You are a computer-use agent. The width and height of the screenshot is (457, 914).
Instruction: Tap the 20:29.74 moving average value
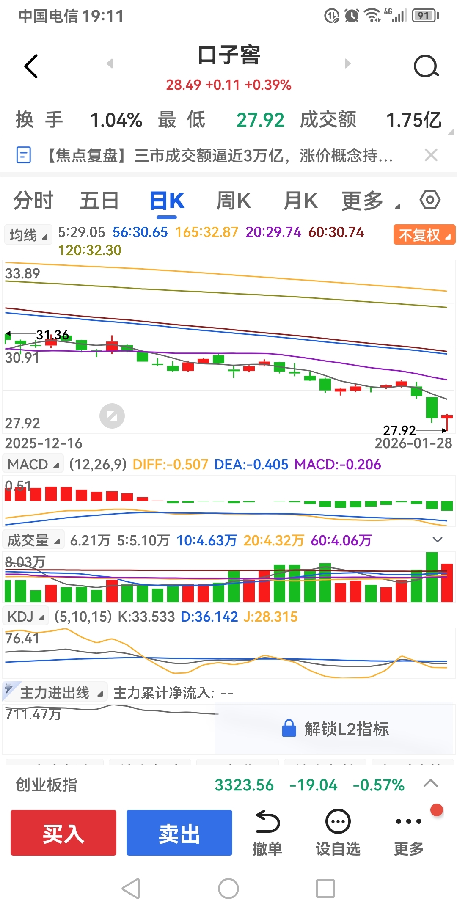pos(273,232)
